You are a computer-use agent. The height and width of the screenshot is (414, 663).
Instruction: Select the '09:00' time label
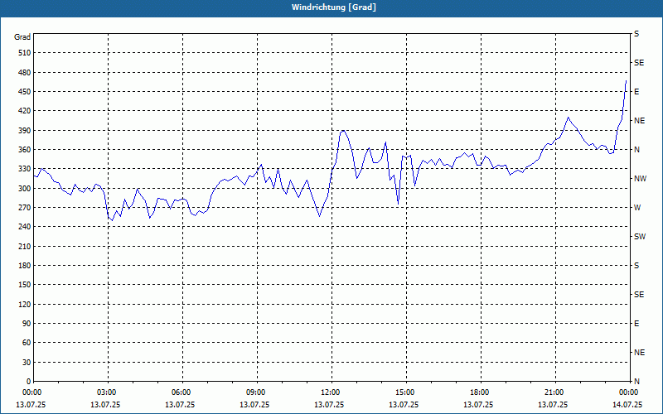(257, 392)
